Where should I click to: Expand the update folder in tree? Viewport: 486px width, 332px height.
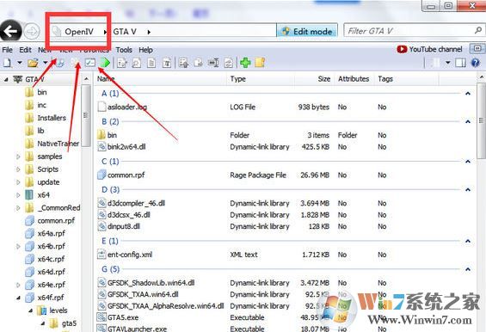[x=18, y=182]
